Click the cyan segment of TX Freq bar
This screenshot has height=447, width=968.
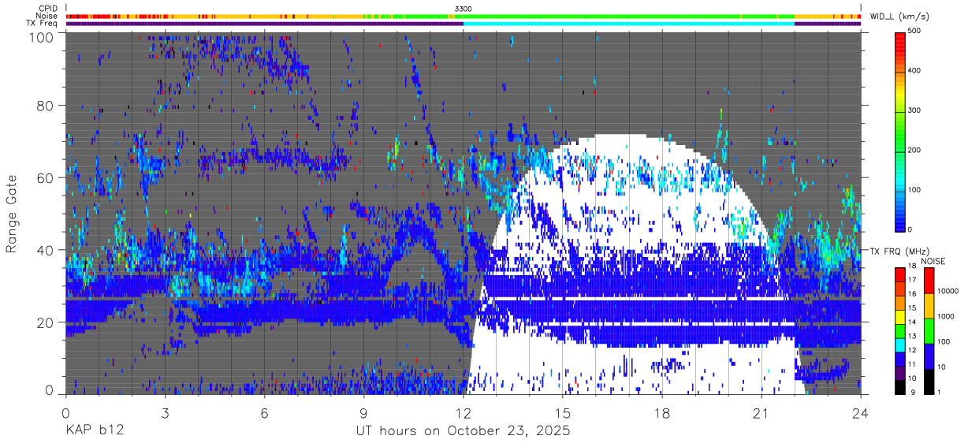(629, 24)
